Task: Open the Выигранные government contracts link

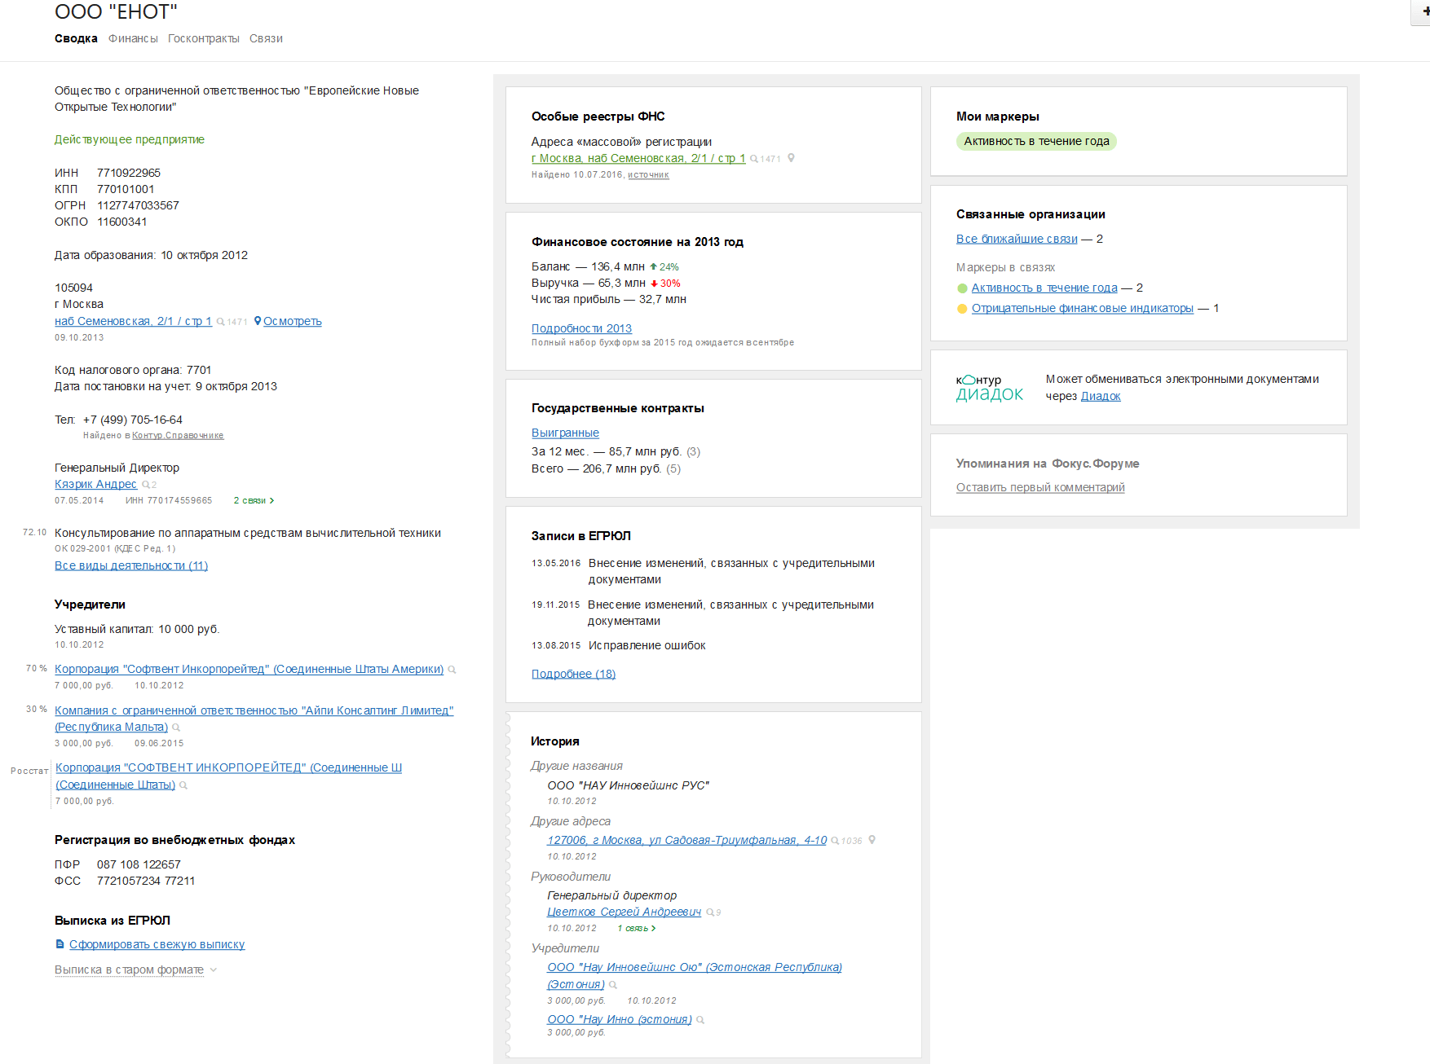Action: tap(565, 433)
